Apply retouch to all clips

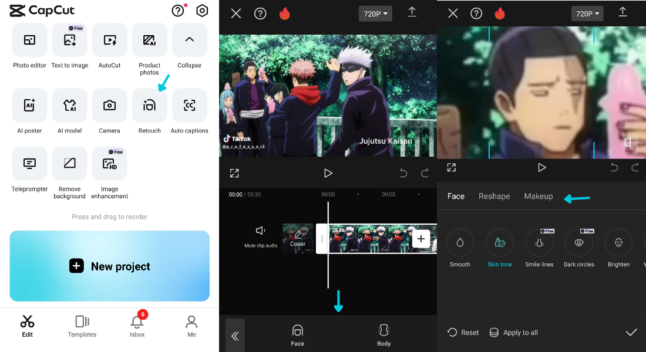coord(513,332)
